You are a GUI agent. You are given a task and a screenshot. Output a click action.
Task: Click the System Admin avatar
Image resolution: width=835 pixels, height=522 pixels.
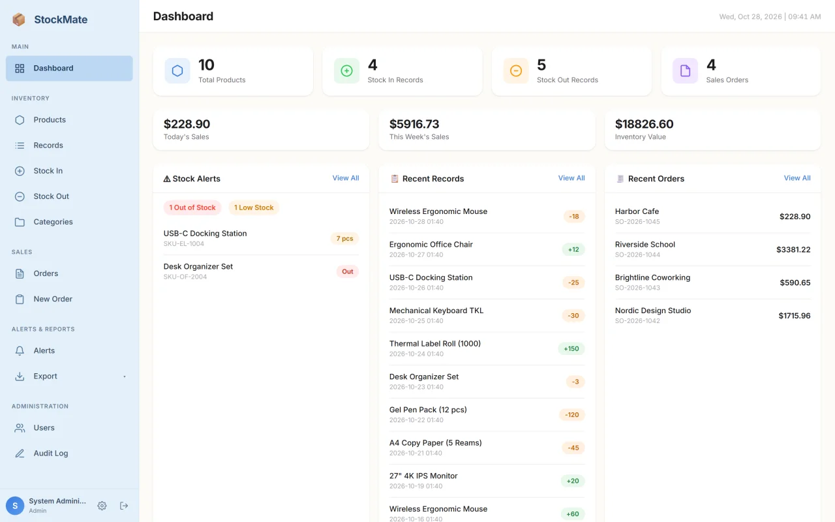[15, 506]
